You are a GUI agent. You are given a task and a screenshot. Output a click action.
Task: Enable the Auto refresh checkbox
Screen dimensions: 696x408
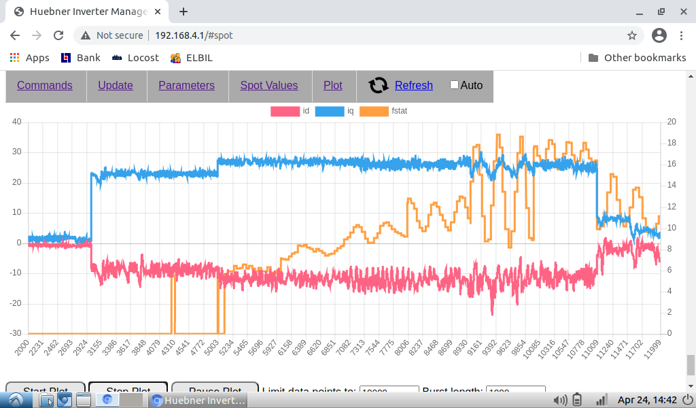[455, 86]
